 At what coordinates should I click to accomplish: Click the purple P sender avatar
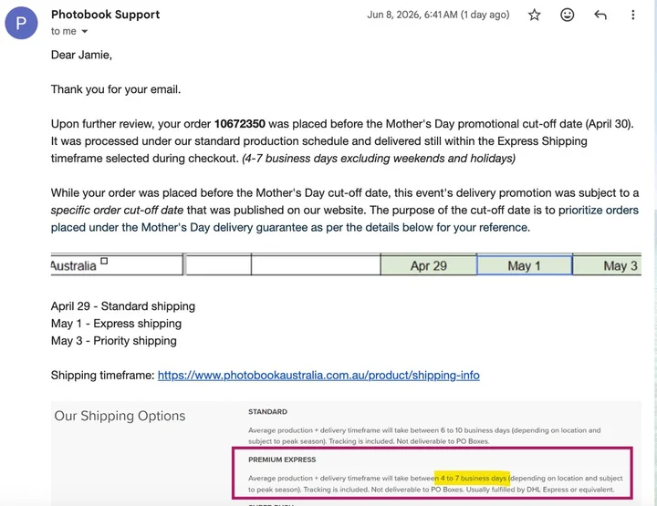21,23
